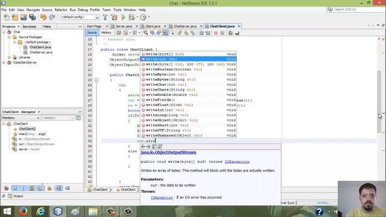
Task: Open the Output window button
Action: point(15,196)
